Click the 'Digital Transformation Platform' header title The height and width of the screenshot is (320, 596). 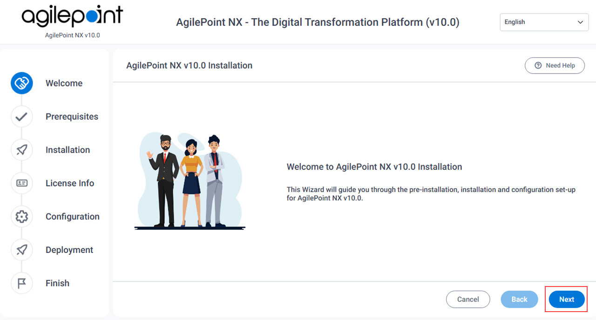(318, 22)
